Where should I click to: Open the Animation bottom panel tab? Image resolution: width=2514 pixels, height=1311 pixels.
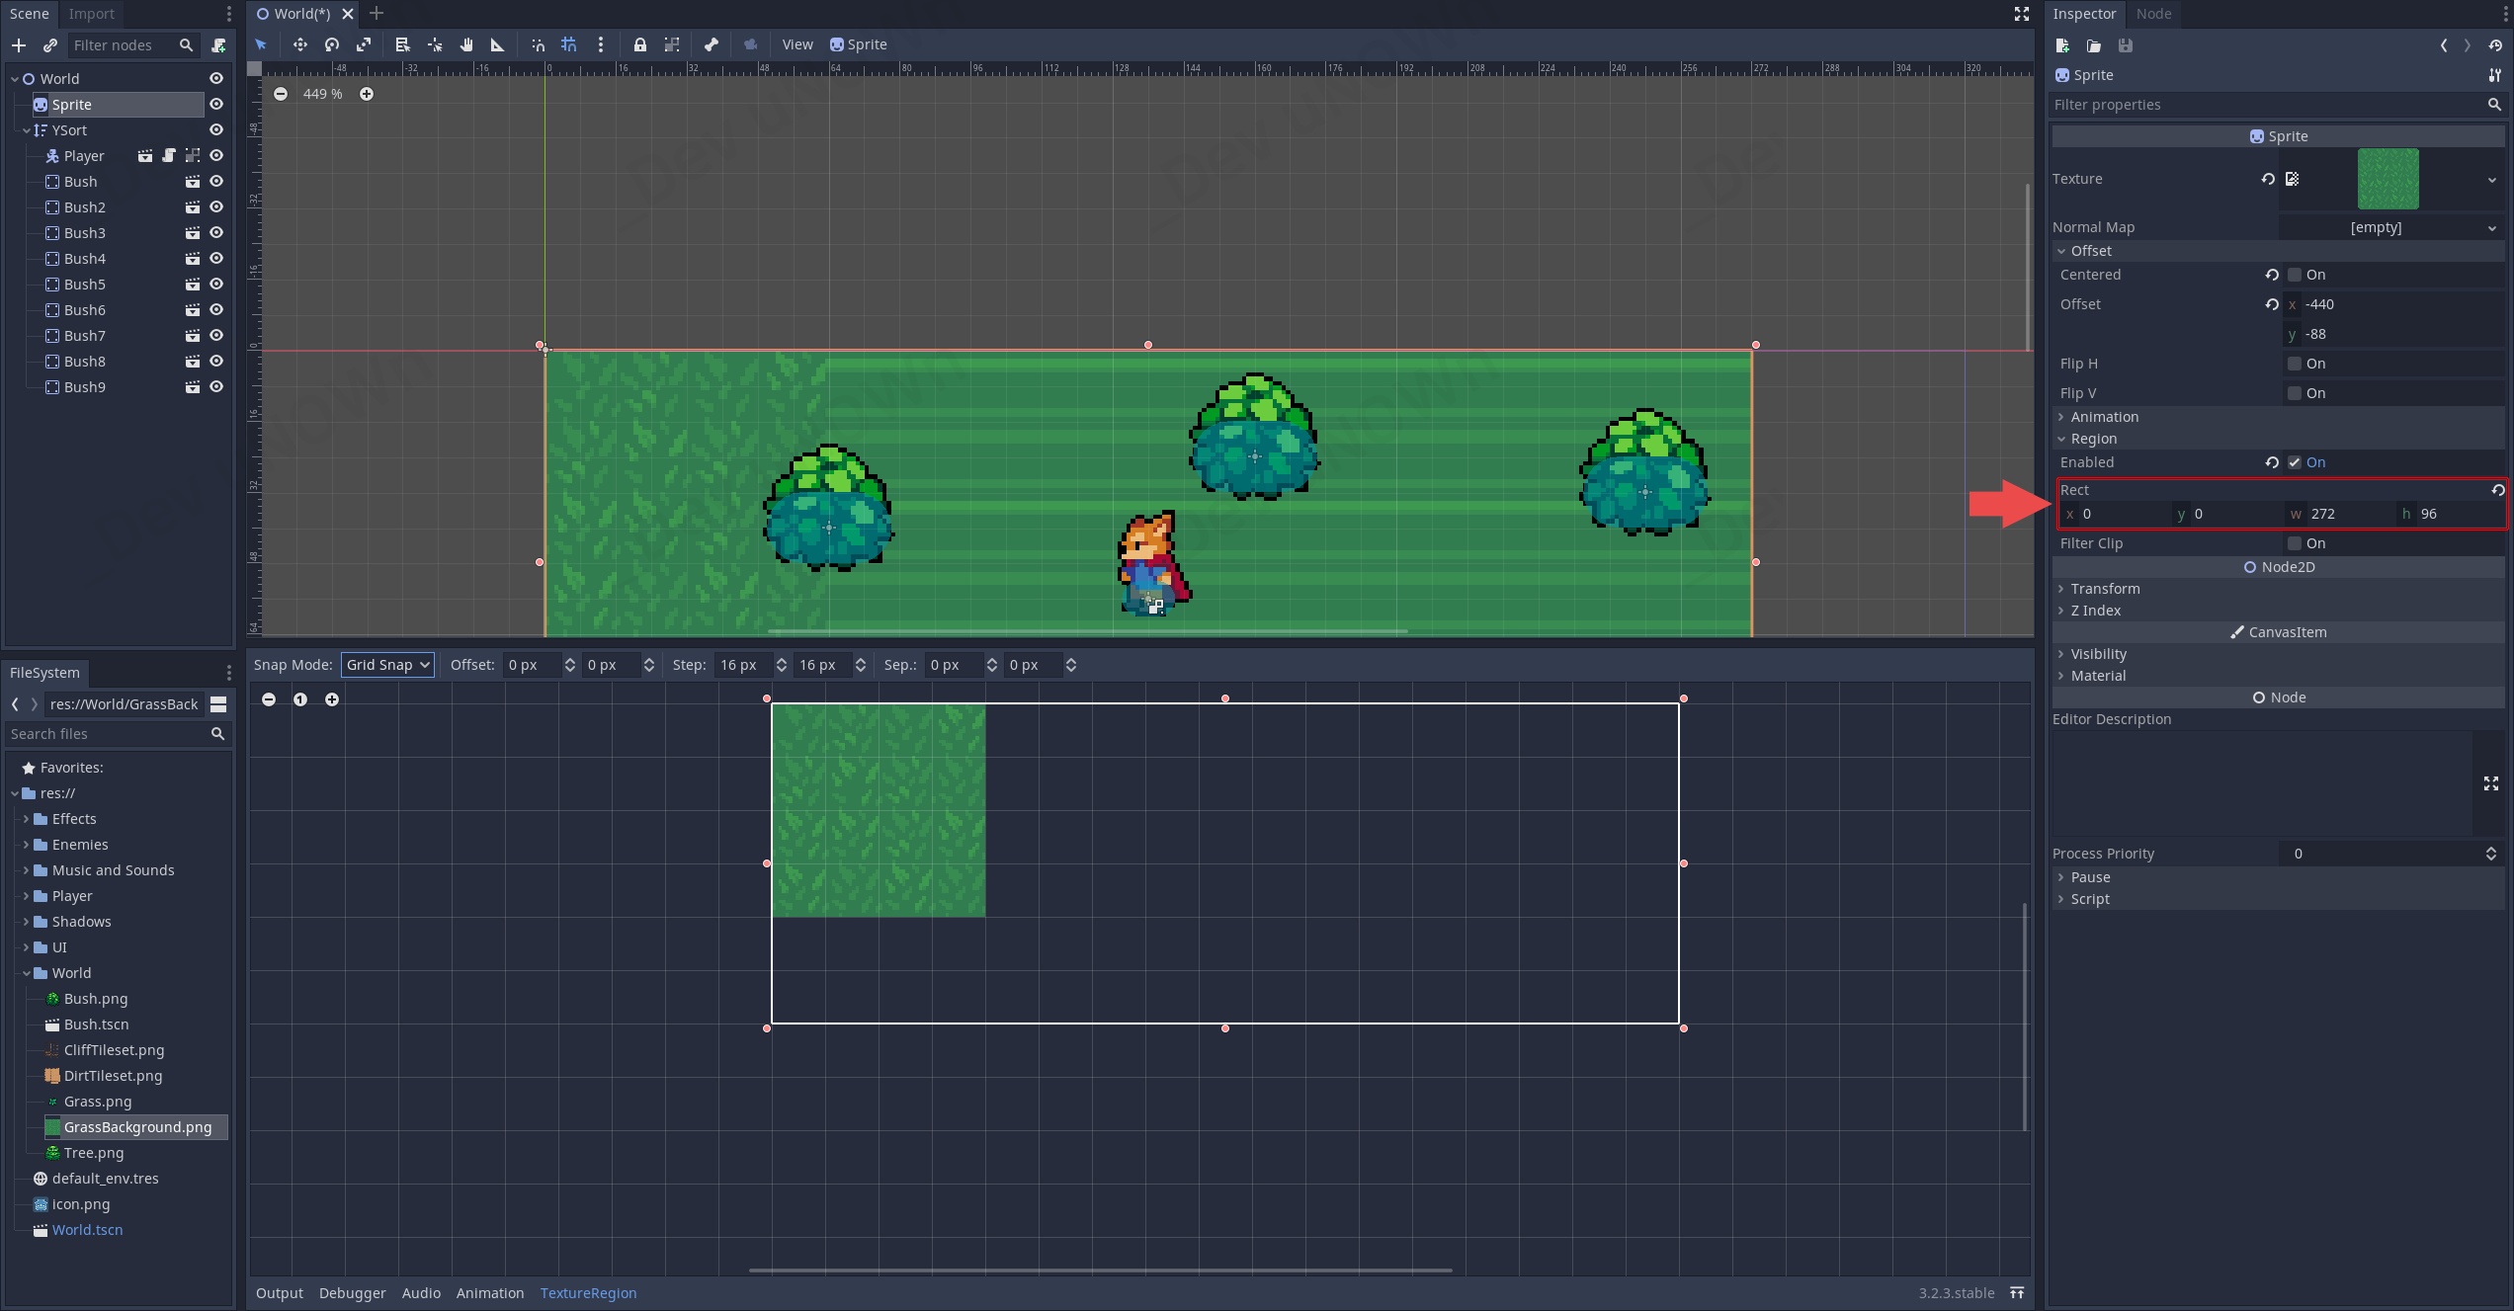point(489,1293)
